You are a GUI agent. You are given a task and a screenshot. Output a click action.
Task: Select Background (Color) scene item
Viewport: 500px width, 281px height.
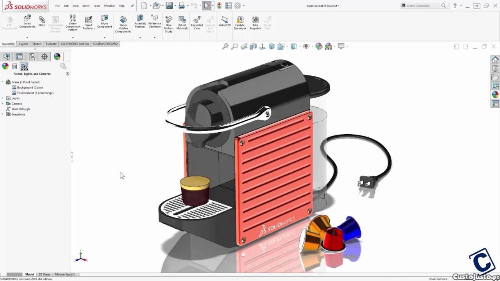(x=30, y=87)
